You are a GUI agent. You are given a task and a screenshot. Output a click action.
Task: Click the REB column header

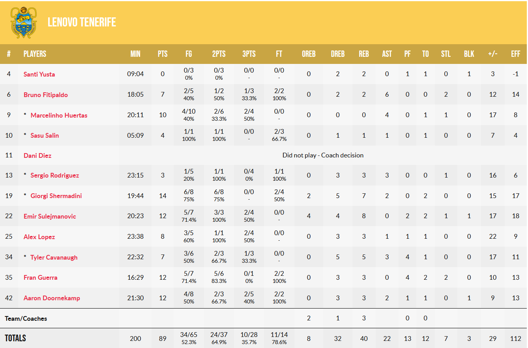point(363,54)
